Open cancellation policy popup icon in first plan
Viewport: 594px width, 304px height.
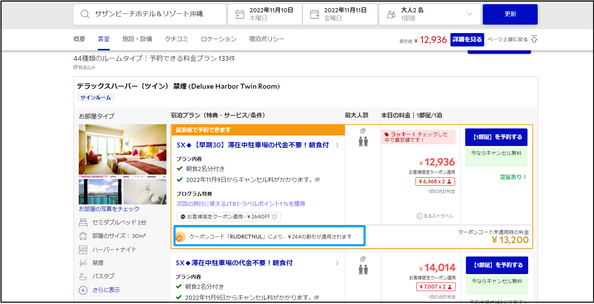[x=317, y=180]
